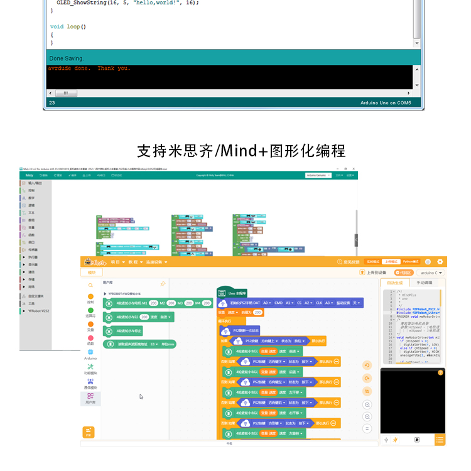Image resolution: width=471 pixels, height=471 pixels.
Task: Select the orange 控制 category in Mind+
Action: coord(90,298)
